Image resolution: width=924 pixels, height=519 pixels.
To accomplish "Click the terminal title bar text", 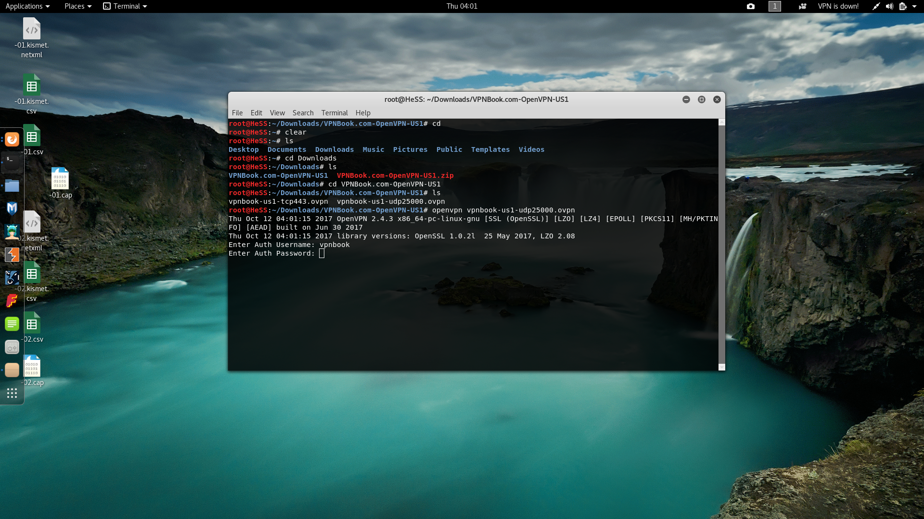I will pos(476,99).
